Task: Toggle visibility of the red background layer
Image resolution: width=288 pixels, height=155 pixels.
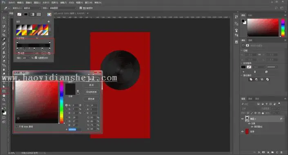Action: pos(242,131)
